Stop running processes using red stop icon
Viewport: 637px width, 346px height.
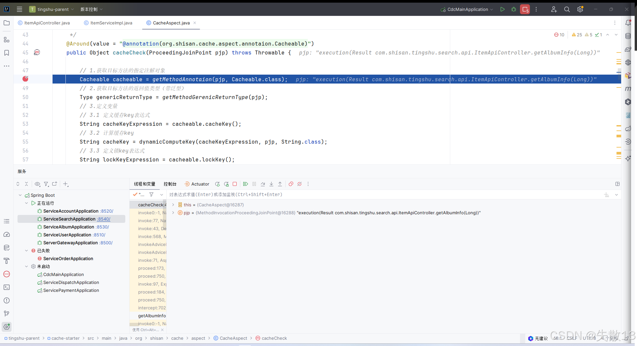(x=525, y=9)
